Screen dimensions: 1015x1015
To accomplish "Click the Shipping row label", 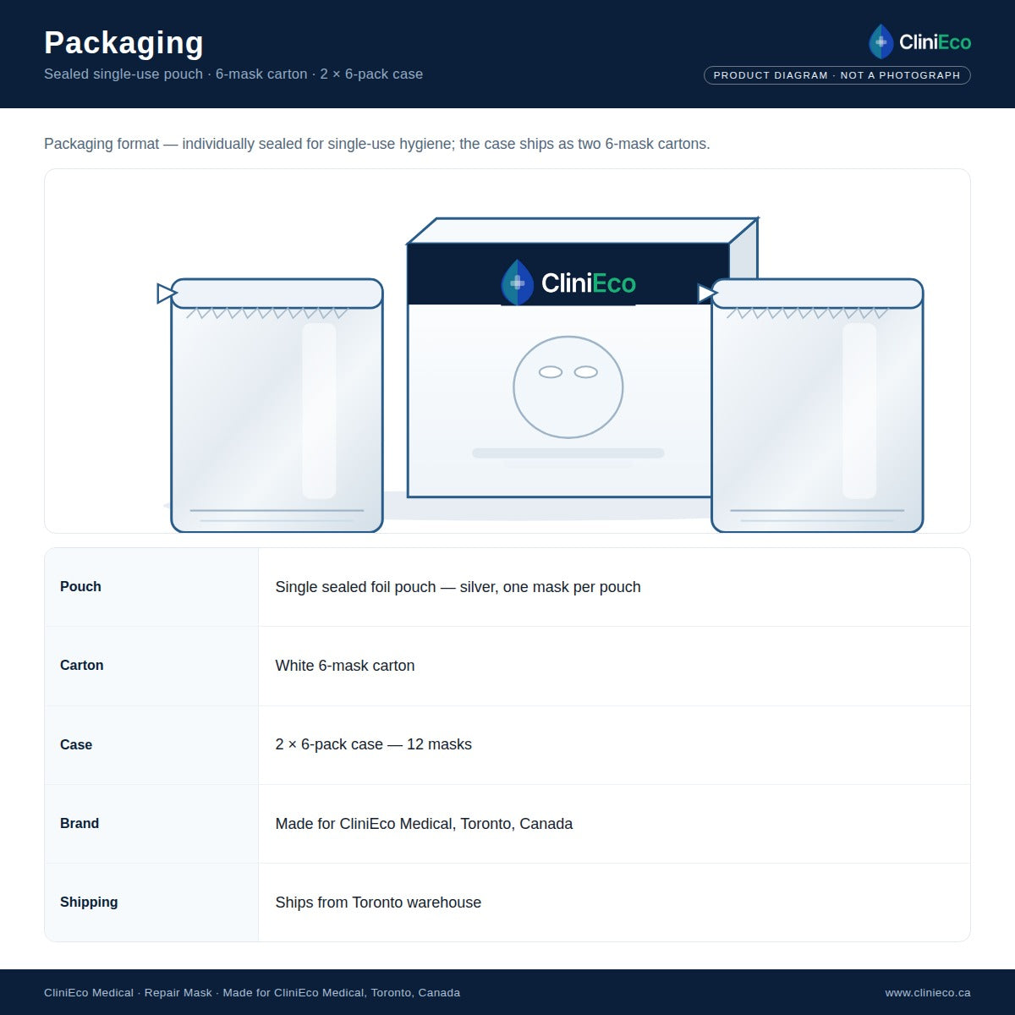I will coord(89,903).
